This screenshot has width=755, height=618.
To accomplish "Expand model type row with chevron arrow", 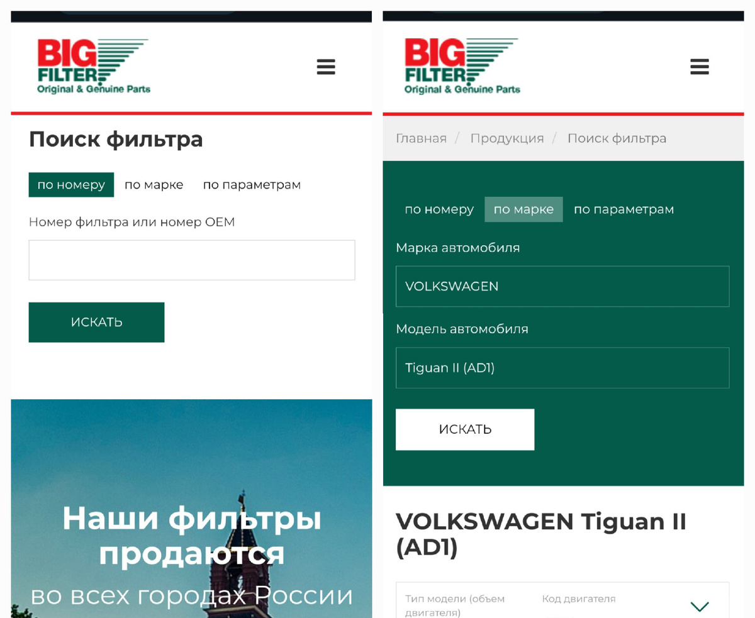I will (700, 606).
